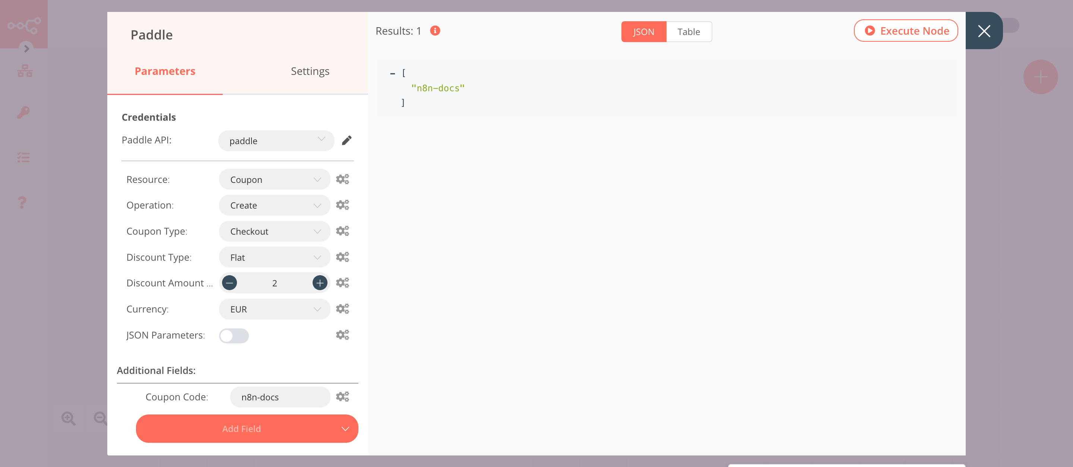Click the n8n logo in the sidebar
The height and width of the screenshot is (467, 1073).
(x=24, y=24)
